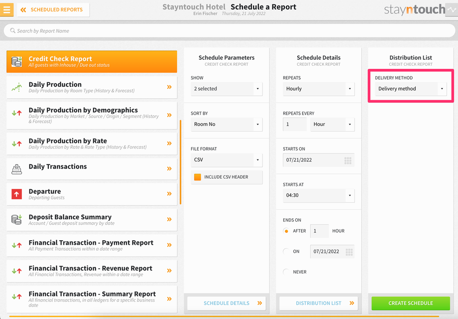Edit the Repeats Every number field
The width and height of the screenshot is (458, 319).
pyautogui.click(x=295, y=124)
